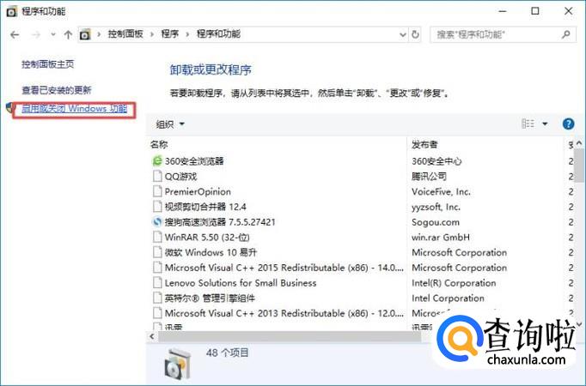
Task: Click the shield icon beside Windows 功能
Action: pos(9,108)
